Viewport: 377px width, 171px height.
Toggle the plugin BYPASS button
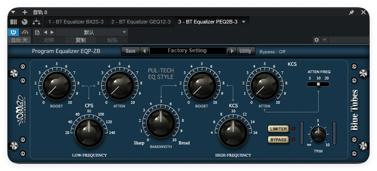pyautogui.click(x=278, y=139)
